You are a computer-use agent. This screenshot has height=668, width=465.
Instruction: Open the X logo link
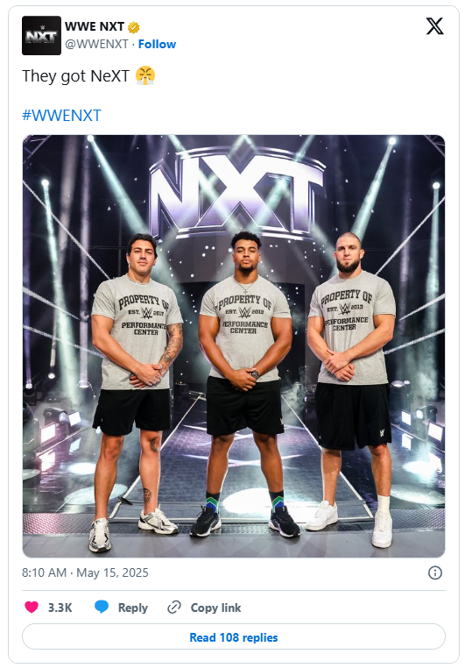coord(434,26)
